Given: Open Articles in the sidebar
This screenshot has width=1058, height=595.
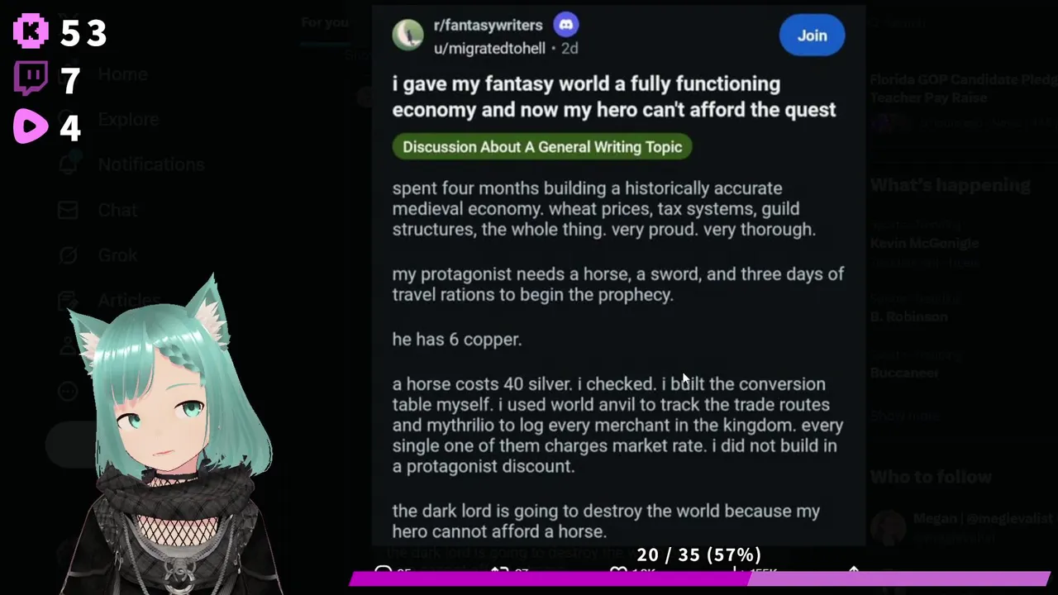Looking at the screenshot, I should [x=129, y=300].
